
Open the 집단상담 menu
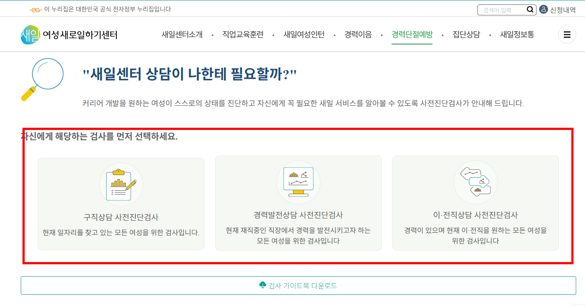point(466,34)
